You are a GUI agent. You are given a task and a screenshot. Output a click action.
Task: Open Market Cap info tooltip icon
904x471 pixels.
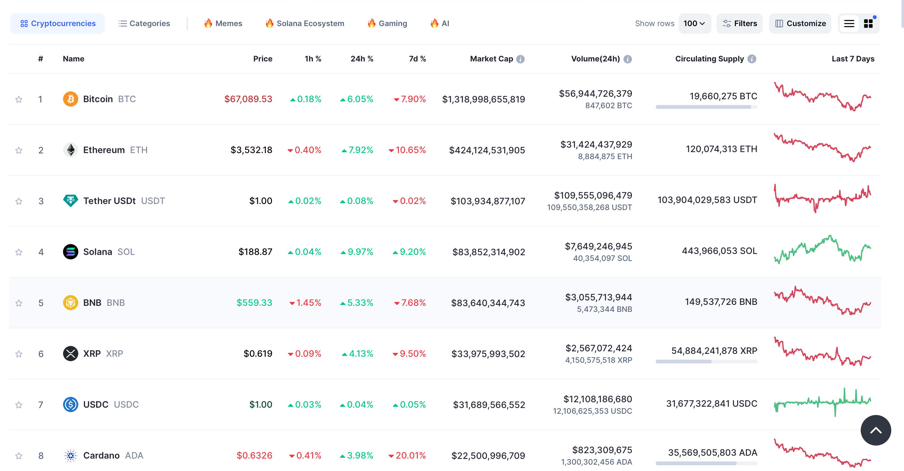click(521, 59)
